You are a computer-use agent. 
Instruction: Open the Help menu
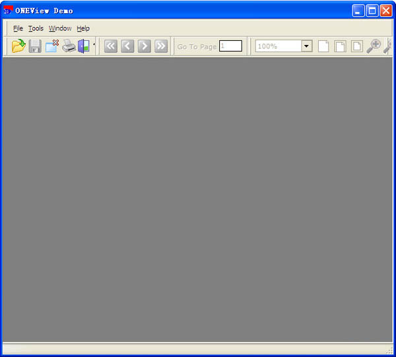pyautogui.click(x=83, y=28)
